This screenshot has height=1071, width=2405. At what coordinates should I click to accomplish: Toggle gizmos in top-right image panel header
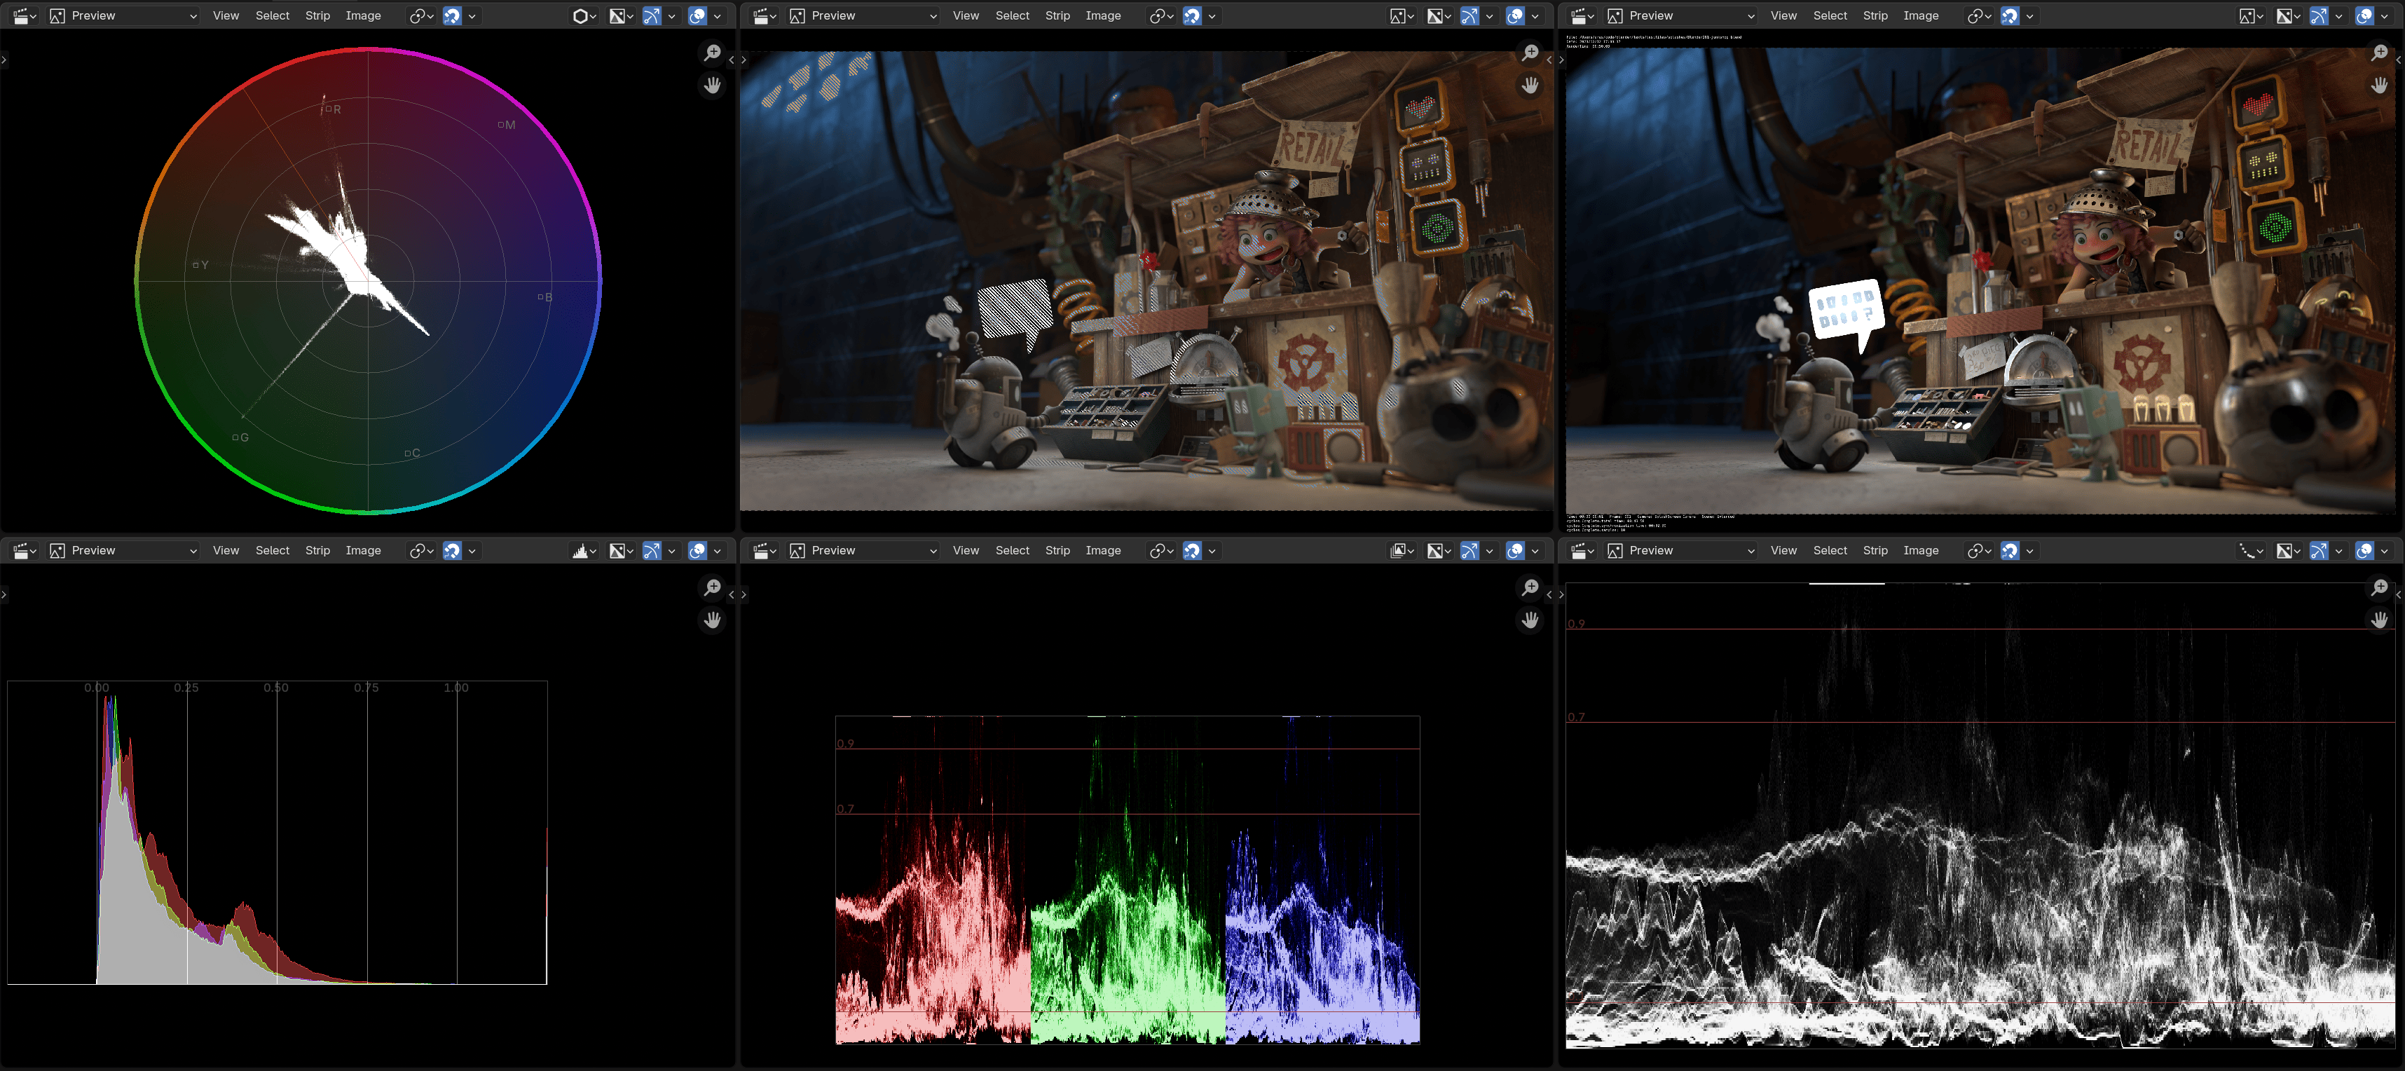pos(2319,16)
